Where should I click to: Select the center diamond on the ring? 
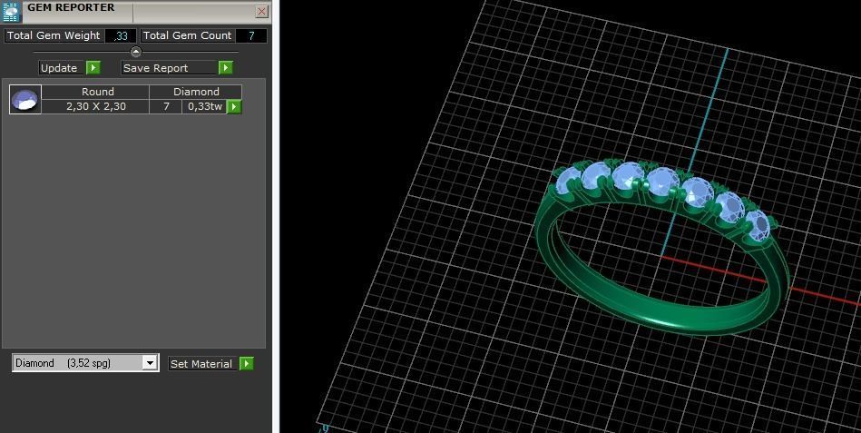[661, 182]
